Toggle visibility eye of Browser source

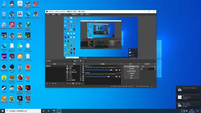tap(81, 66)
